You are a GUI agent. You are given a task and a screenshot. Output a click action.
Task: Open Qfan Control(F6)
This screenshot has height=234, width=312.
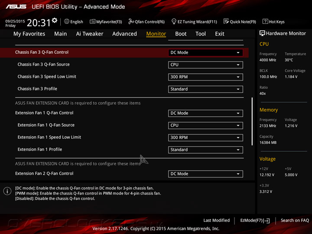point(146,22)
